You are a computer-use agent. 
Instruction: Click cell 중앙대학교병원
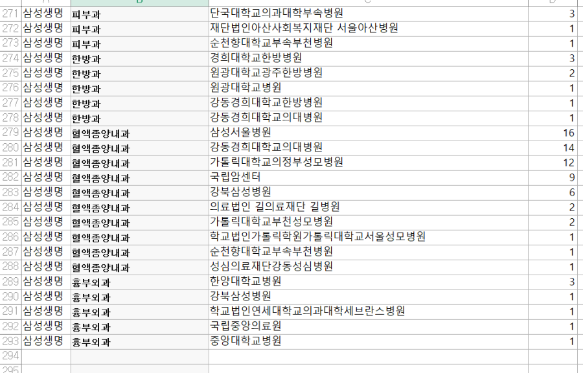(368, 341)
